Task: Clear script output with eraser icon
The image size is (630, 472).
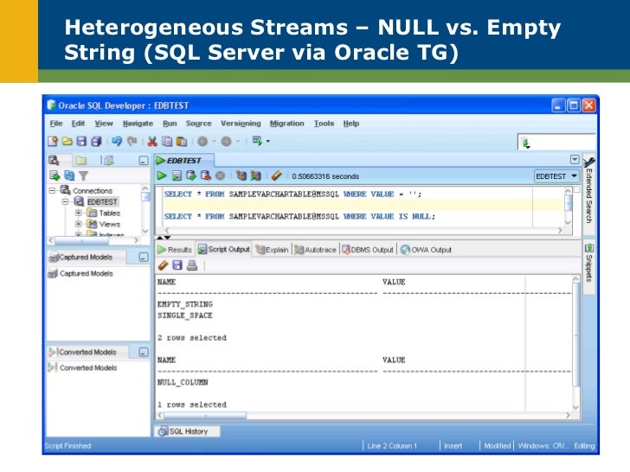Action: [x=163, y=265]
